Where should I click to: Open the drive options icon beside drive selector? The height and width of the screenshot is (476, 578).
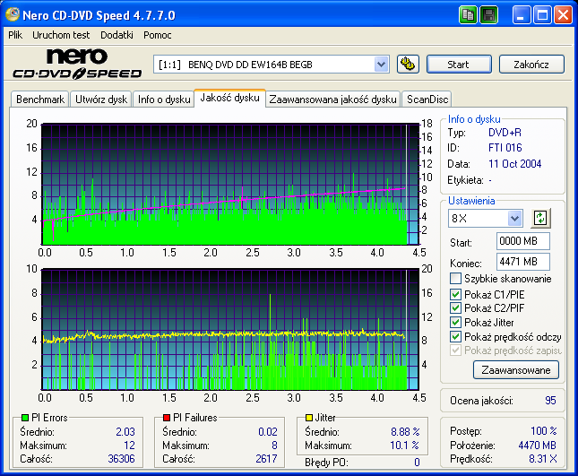pos(408,65)
